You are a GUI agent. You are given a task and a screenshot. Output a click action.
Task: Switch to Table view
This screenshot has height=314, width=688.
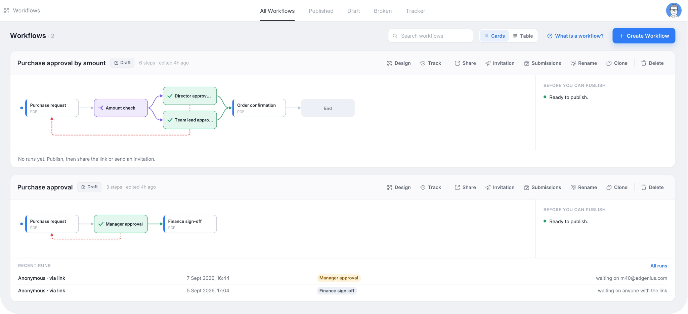pos(523,36)
